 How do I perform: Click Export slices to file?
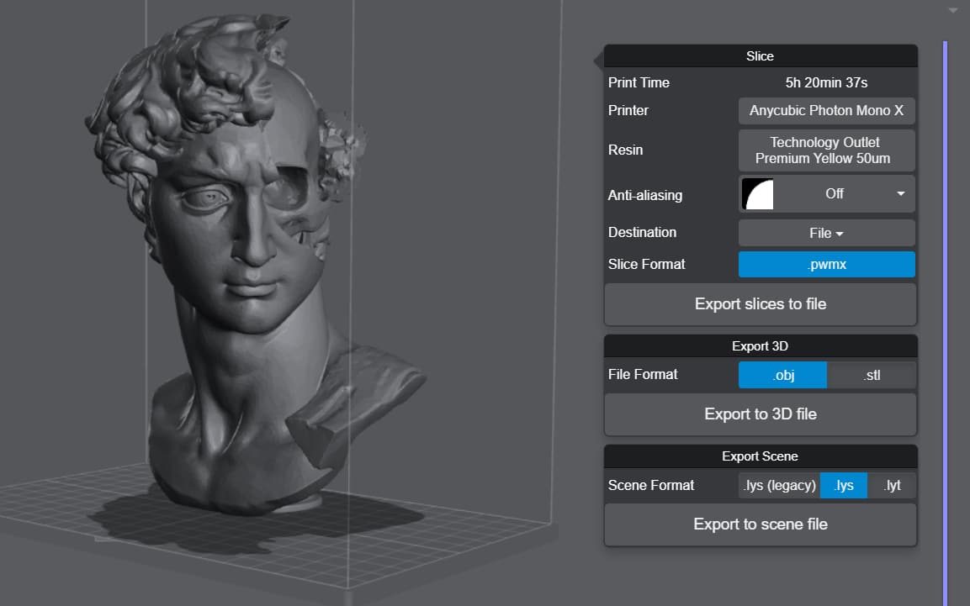point(761,304)
